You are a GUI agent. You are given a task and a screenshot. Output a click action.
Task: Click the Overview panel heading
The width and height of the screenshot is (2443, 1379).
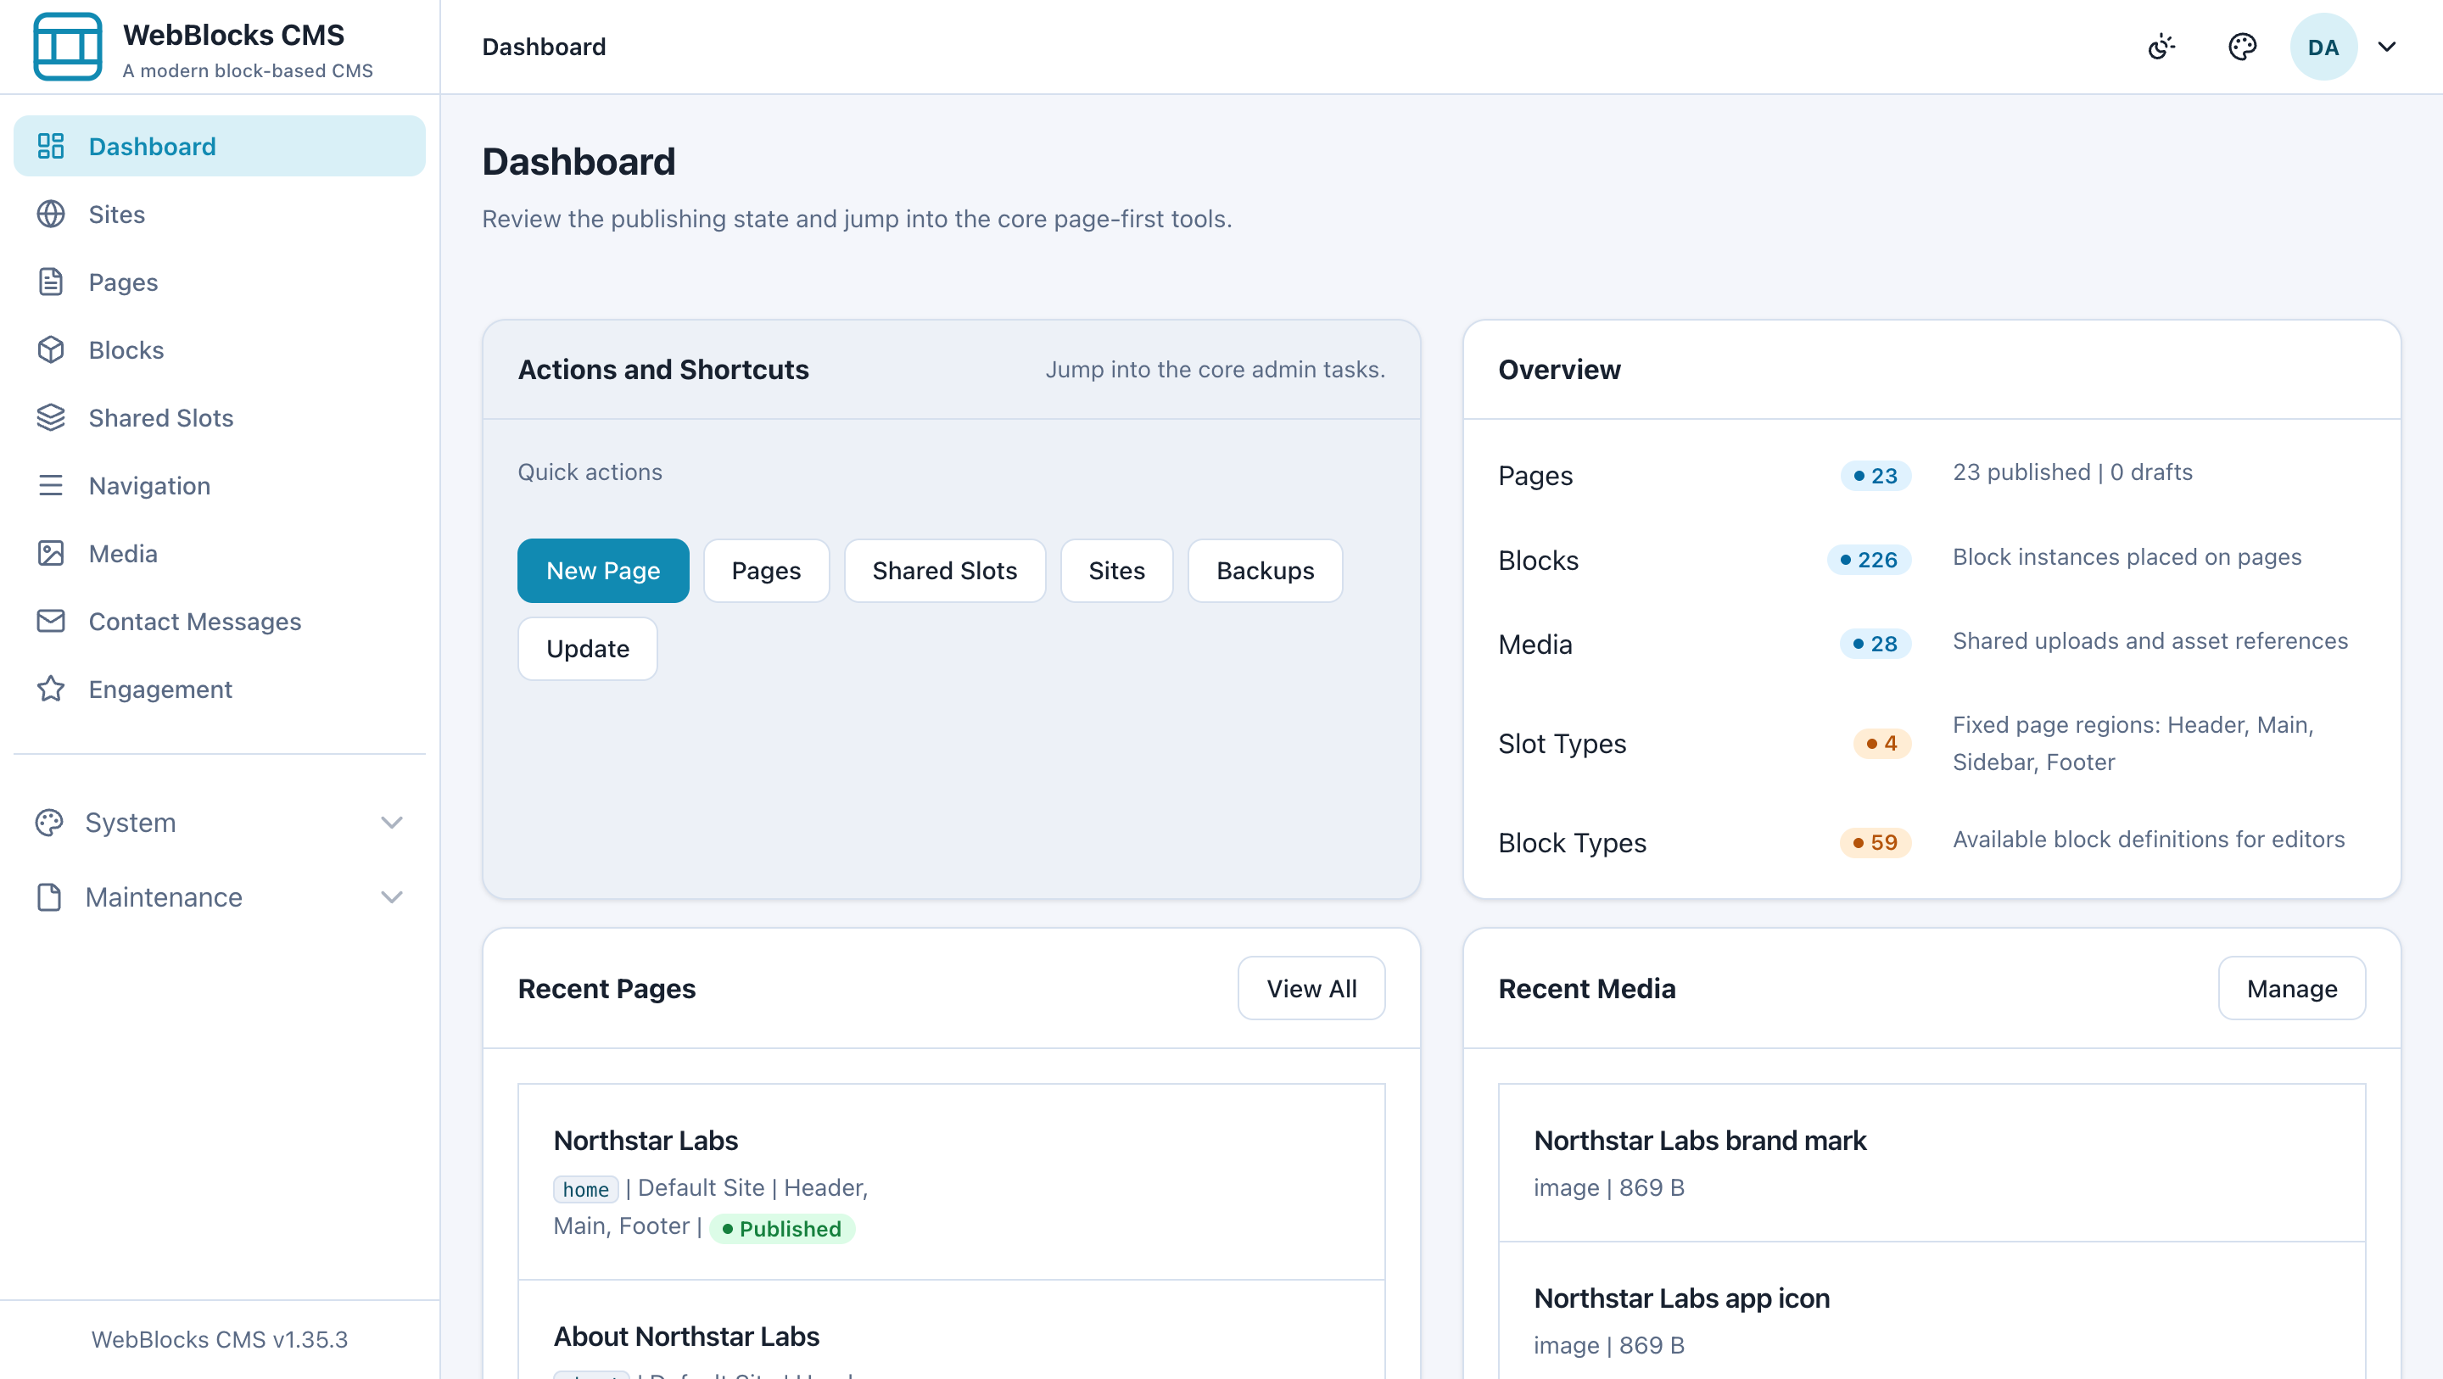tap(1559, 369)
